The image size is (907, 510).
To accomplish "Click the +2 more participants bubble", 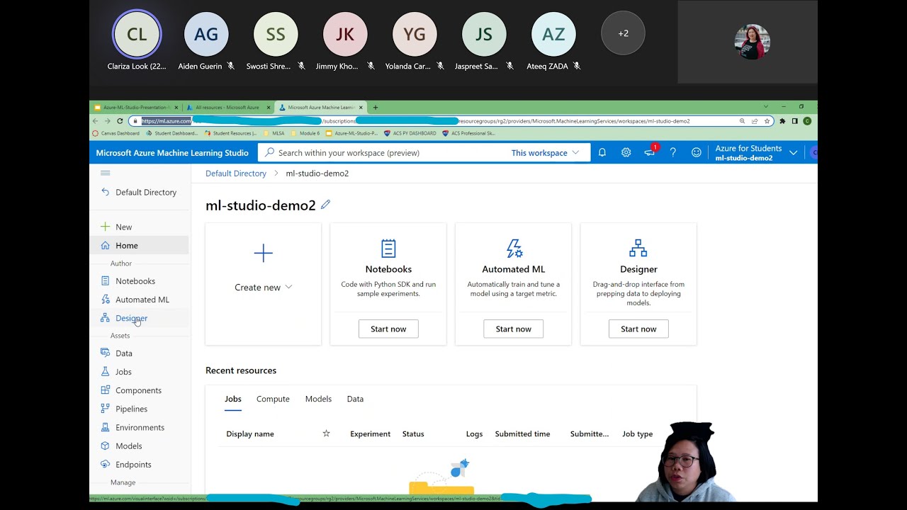I will (x=623, y=33).
